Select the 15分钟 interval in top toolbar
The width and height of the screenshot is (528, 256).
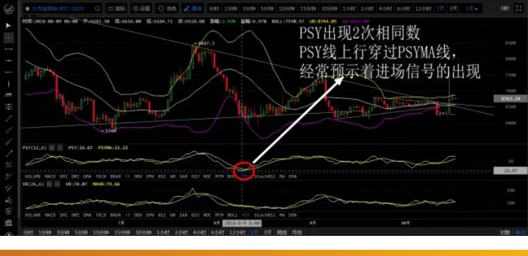point(308,9)
